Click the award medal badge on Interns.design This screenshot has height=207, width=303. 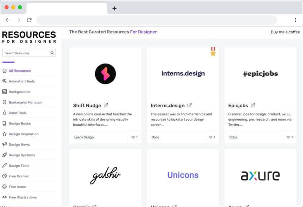pos(213,51)
